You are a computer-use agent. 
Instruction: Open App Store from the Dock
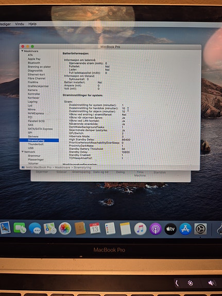(185, 229)
